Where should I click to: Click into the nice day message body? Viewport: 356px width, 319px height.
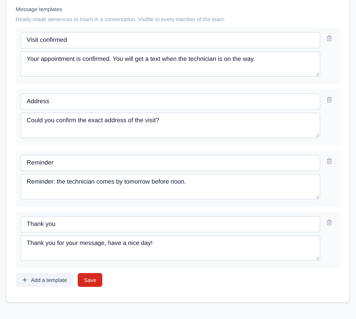click(x=170, y=248)
